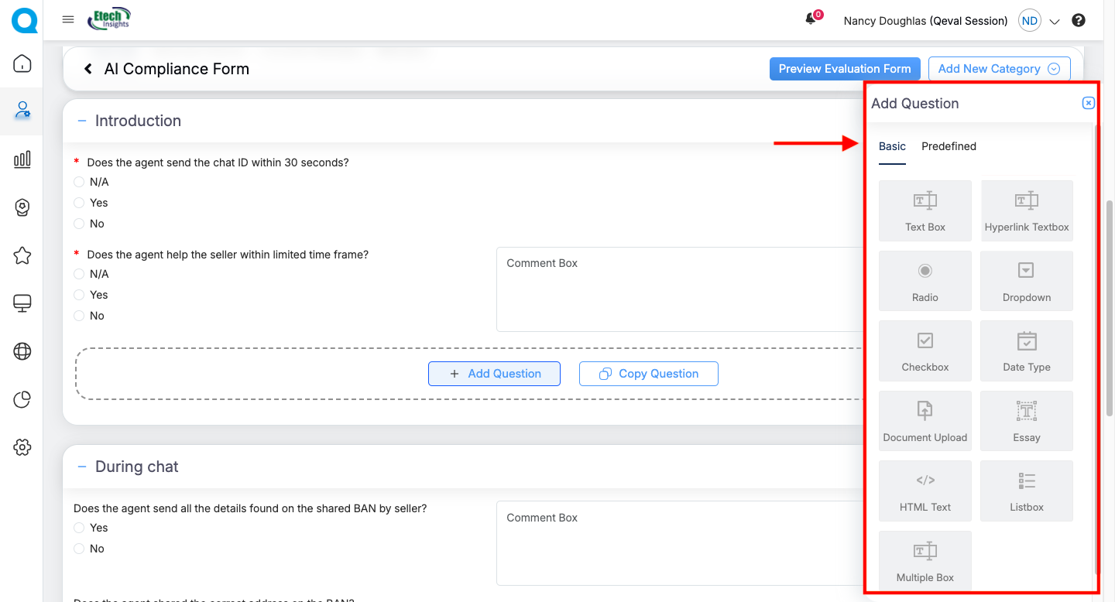
Task: Click the Introduction Comment Box field
Action: [678, 289]
